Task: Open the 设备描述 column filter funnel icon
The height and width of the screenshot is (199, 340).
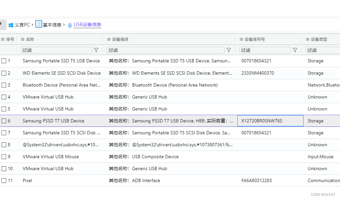Action: (x=229, y=50)
